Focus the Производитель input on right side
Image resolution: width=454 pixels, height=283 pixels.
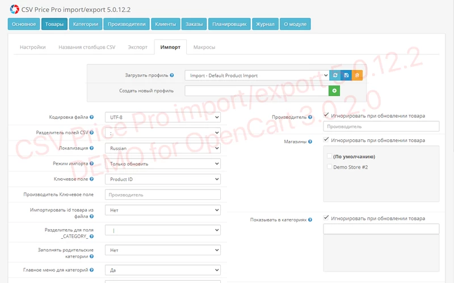click(381, 126)
